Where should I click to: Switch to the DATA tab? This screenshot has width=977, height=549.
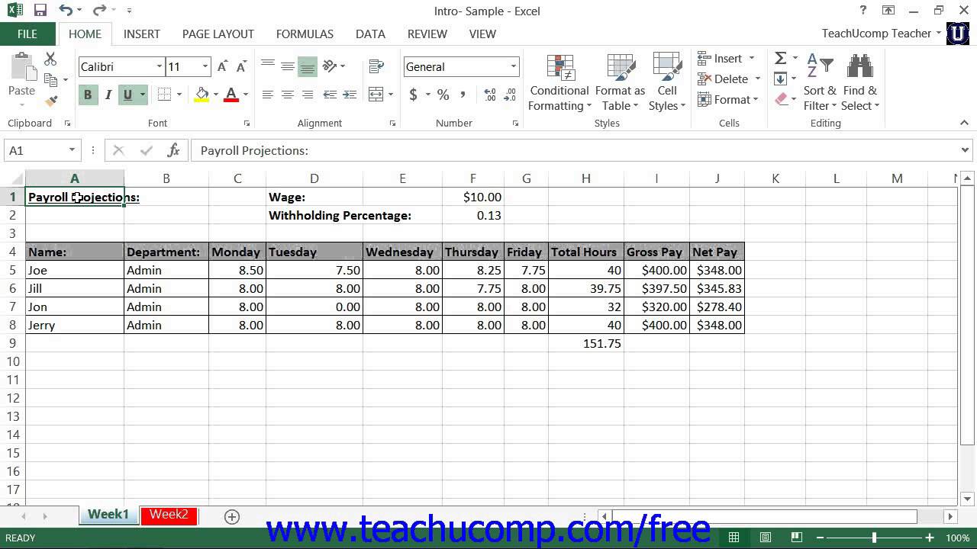click(370, 34)
